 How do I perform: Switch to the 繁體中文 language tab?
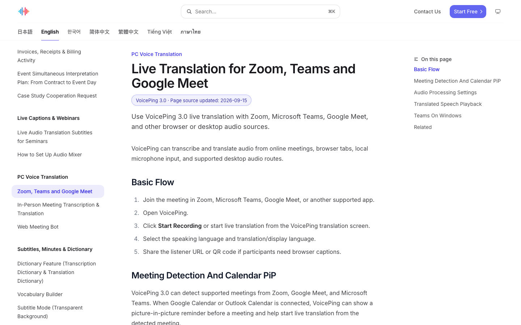point(128,32)
